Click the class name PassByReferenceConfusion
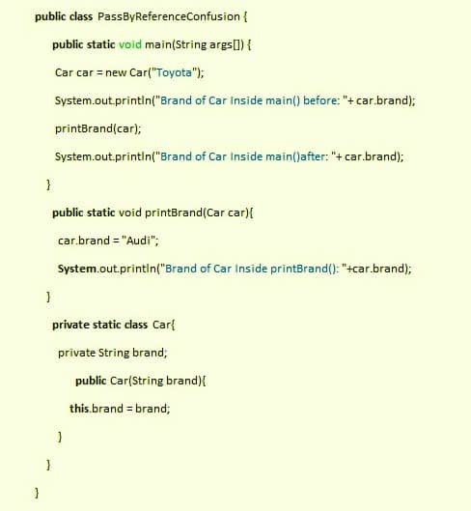This screenshot has height=511, width=471. coord(169,16)
